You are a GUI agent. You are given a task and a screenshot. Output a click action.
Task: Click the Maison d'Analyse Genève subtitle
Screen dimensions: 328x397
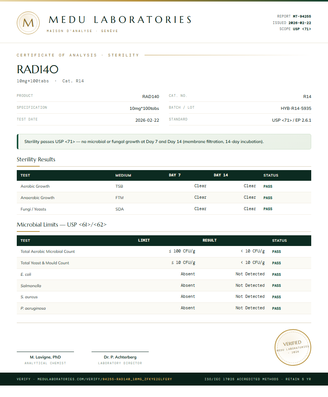pos(82,31)
